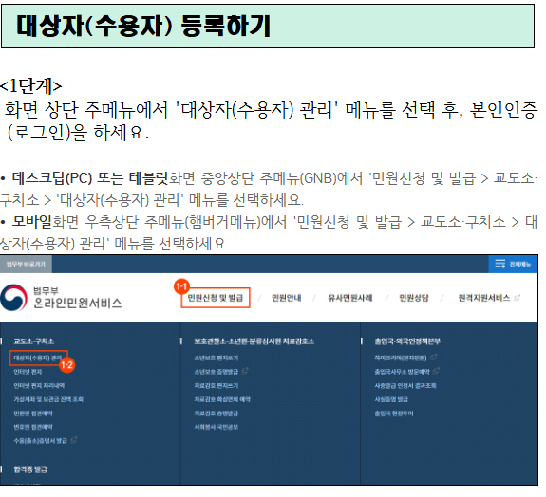This screenshot has height=497, width=546.
Task: Click external link icon beside 출입국사무소 방문예약
Action: point(436,371)
